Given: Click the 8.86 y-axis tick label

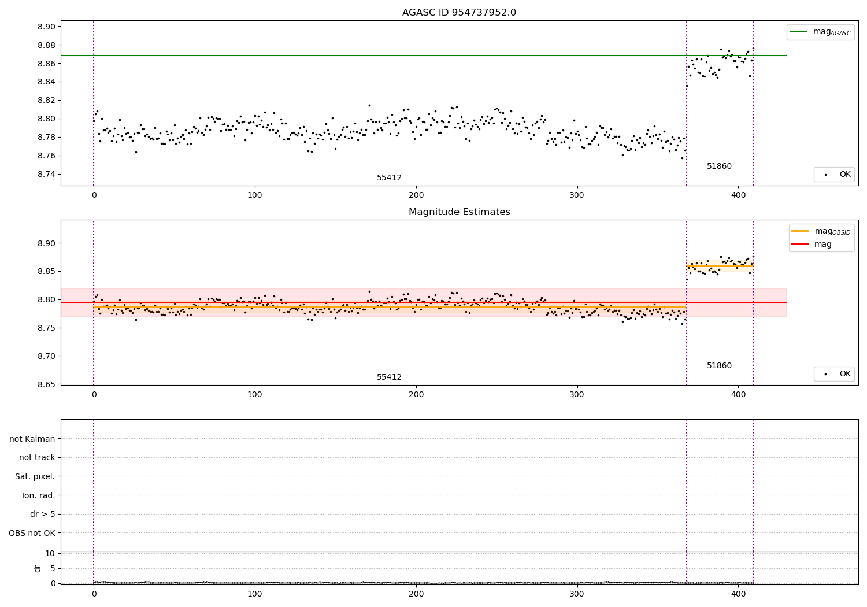Looking at the screenshot, I should coord(46,64).
